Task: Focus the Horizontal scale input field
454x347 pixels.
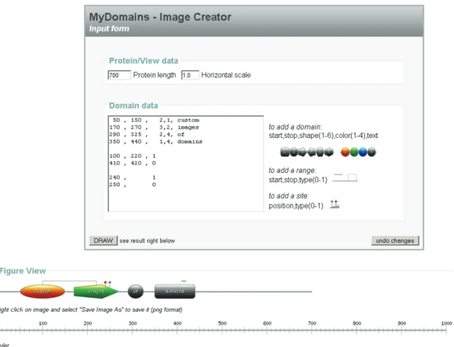Action: (190, 75)
